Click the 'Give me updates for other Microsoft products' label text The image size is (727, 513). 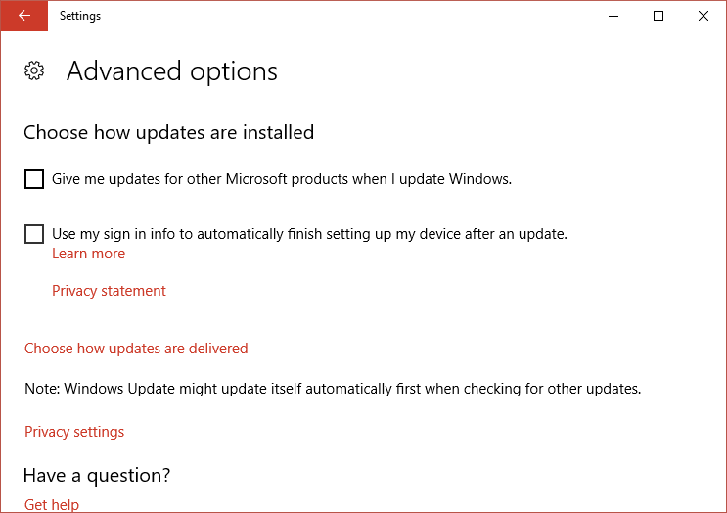click(x=282, y=179)
